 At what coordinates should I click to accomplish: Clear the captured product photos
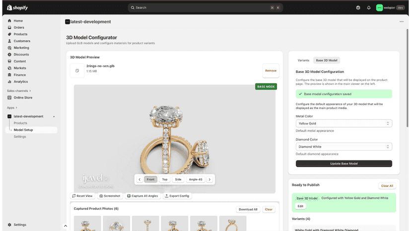coord(269,209)
